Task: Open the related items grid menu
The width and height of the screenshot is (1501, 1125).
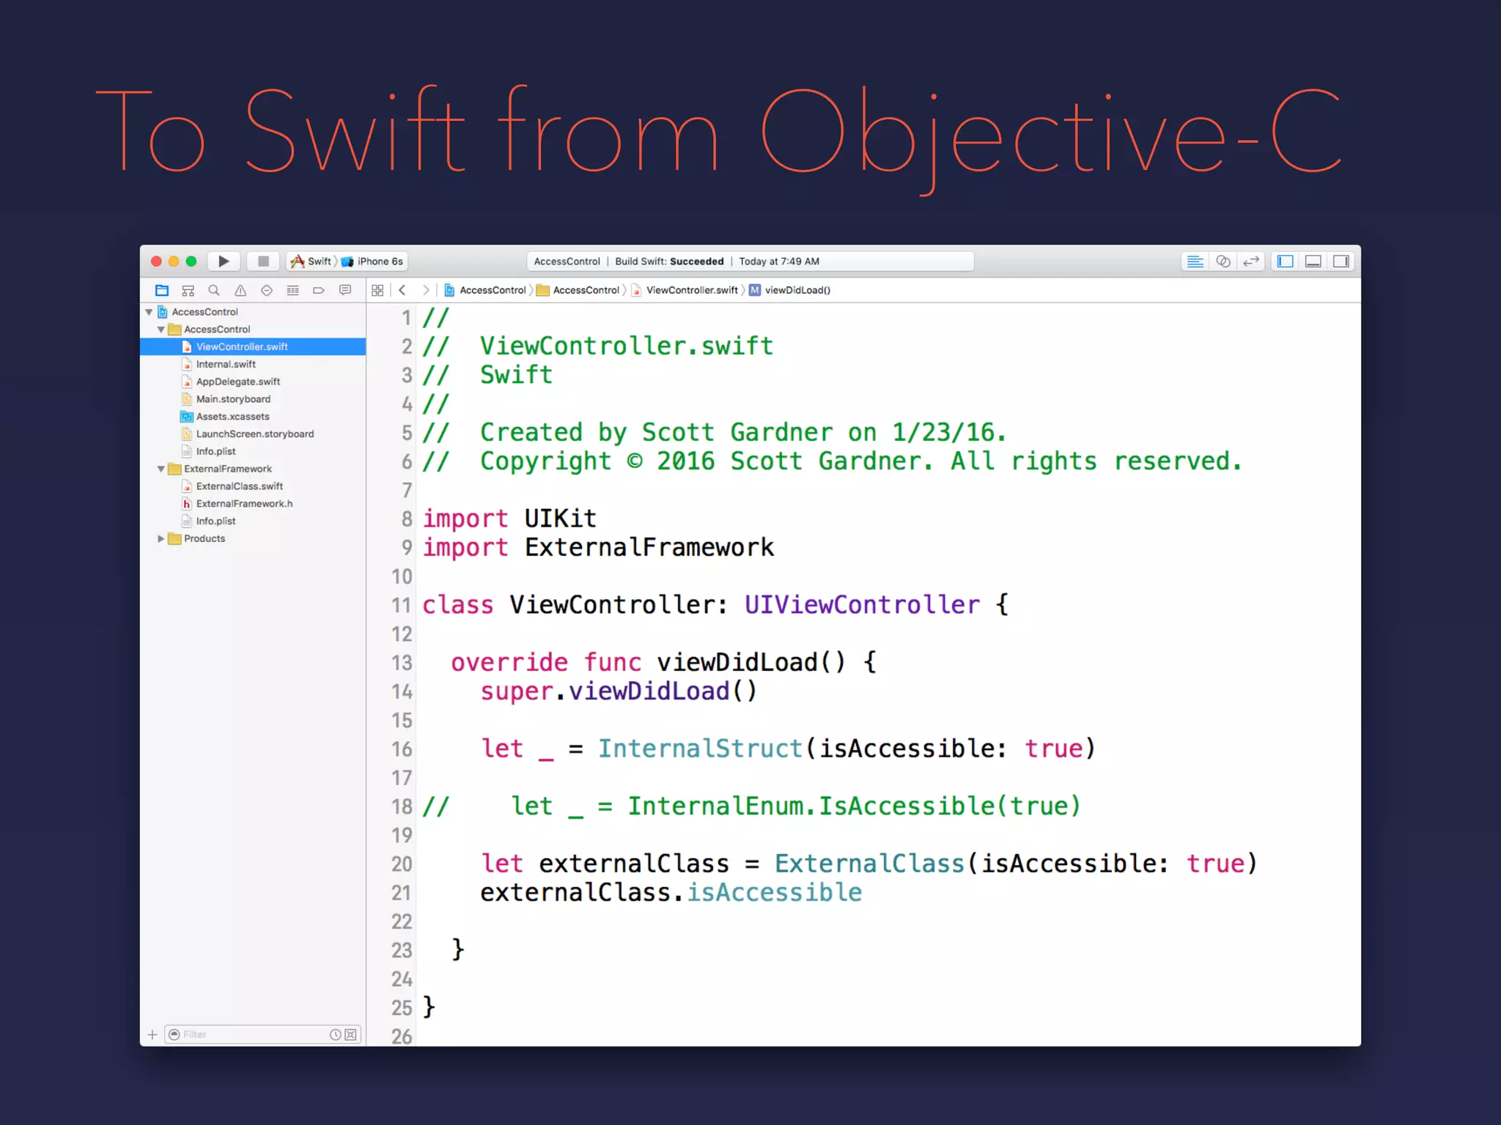Action: coord(377,291)
